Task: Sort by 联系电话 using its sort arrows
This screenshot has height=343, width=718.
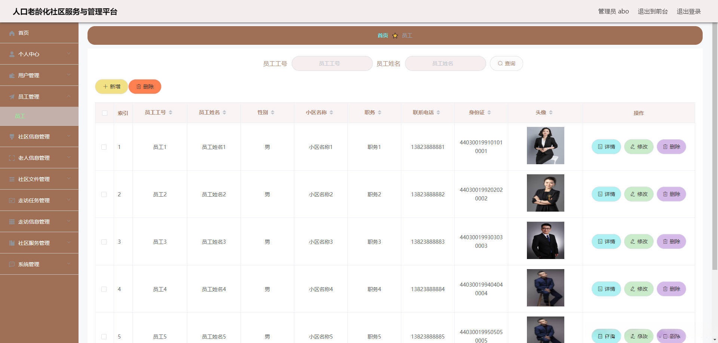Action: coord(438,113)
